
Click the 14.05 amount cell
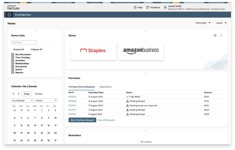point(206,105)
